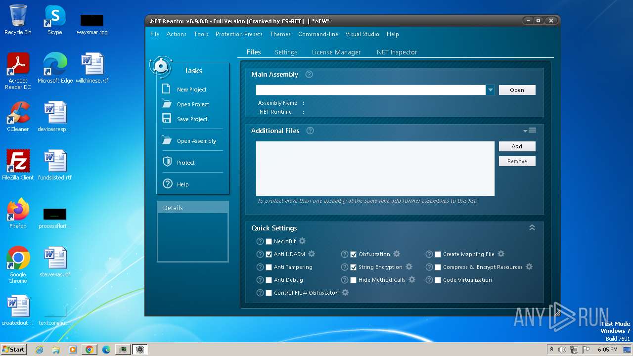
Task: Open the Command-line menu
Action: click(318, 34)
